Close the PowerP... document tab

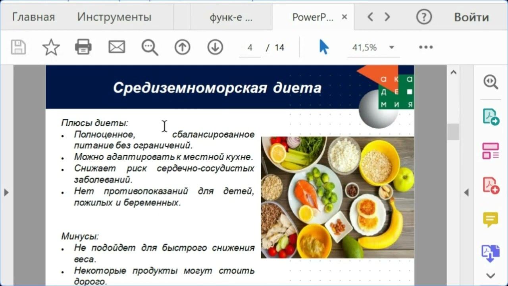pos(344,17)
